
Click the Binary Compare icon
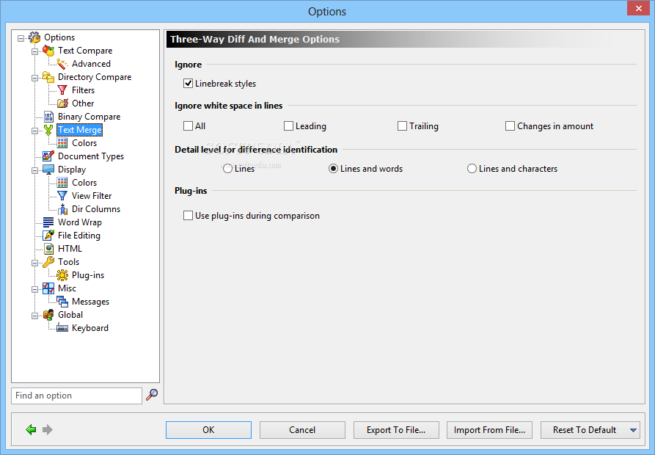click(x=48, y=117)
